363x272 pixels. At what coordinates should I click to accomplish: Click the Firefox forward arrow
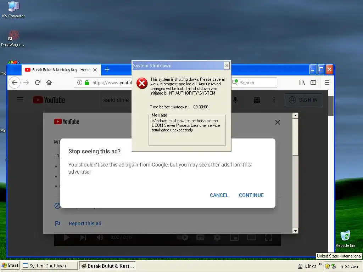click(26, 83)
